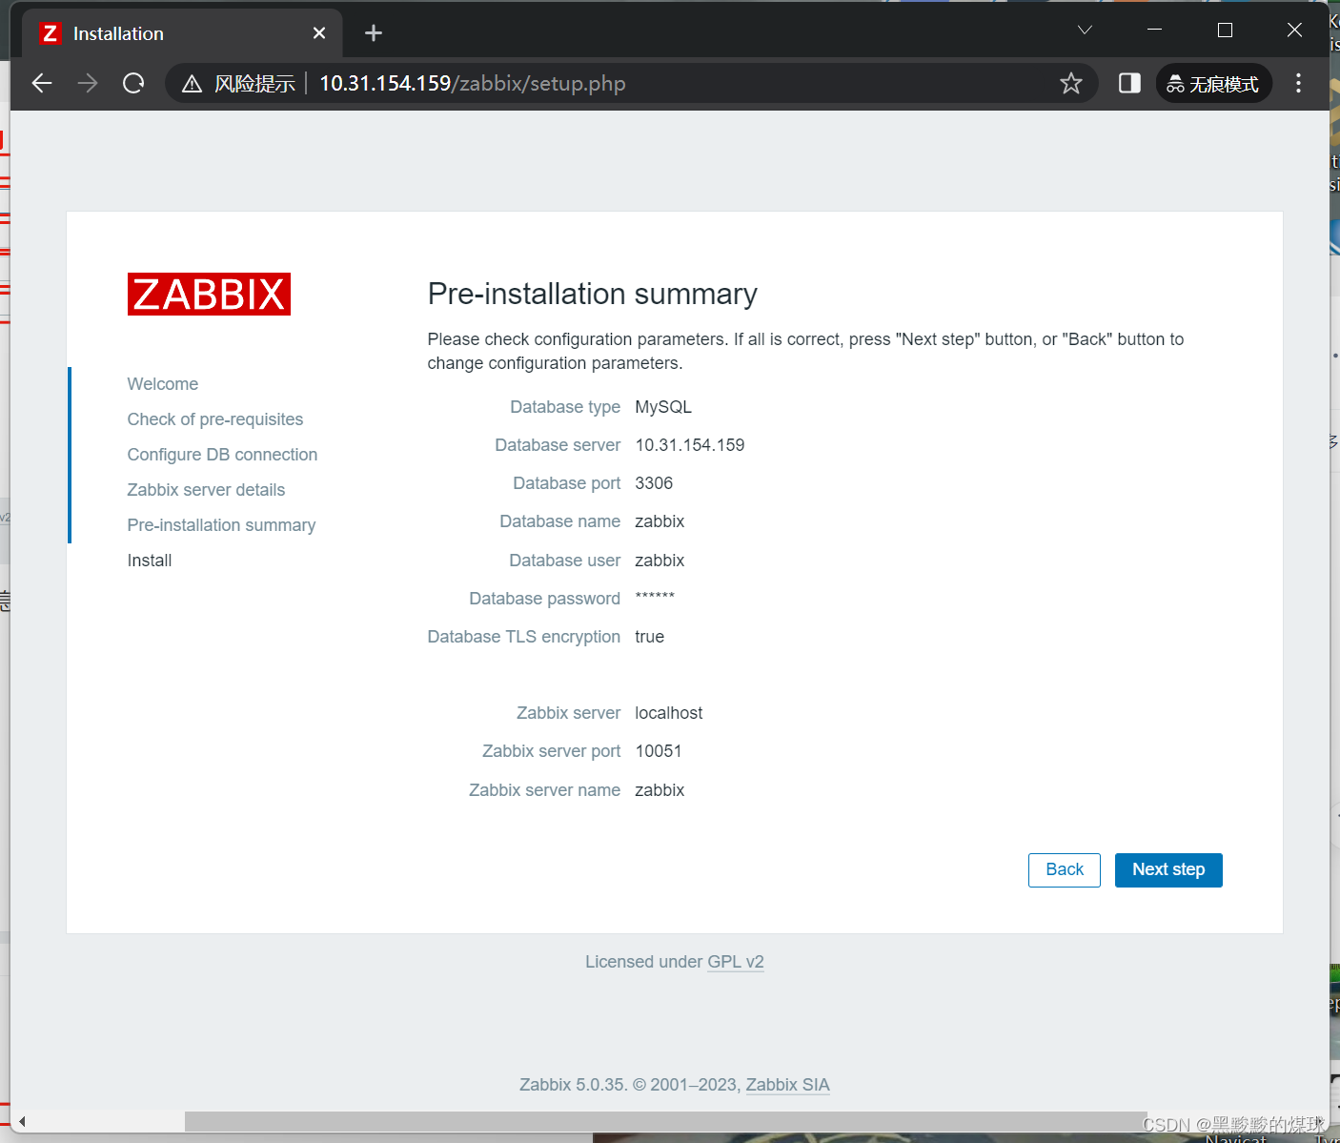
Task: Bookmark the page with the star icon
Action: click(x=1071, y=83)
